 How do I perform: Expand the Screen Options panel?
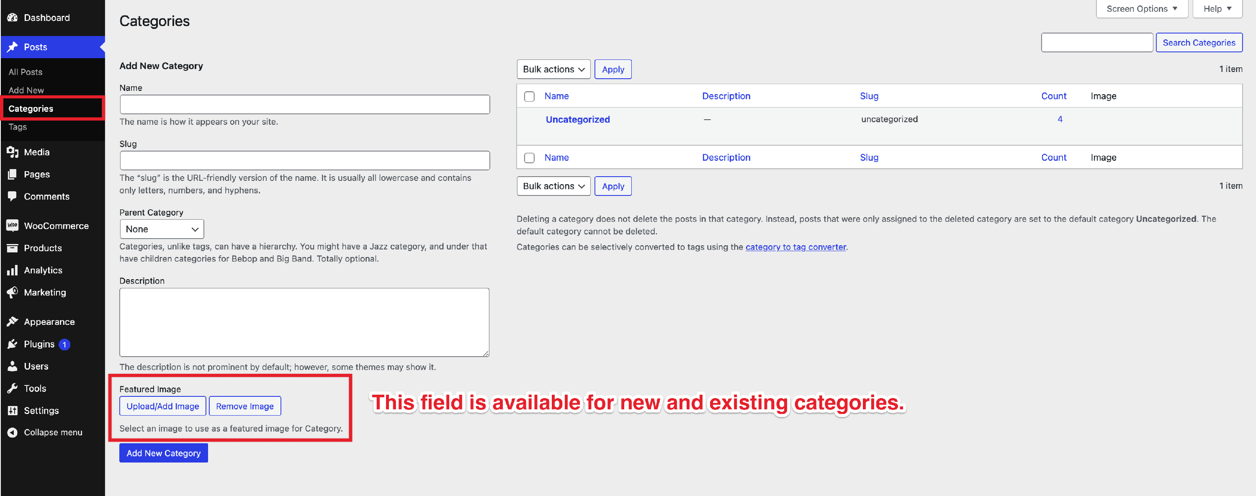(x=1141, y=9)
